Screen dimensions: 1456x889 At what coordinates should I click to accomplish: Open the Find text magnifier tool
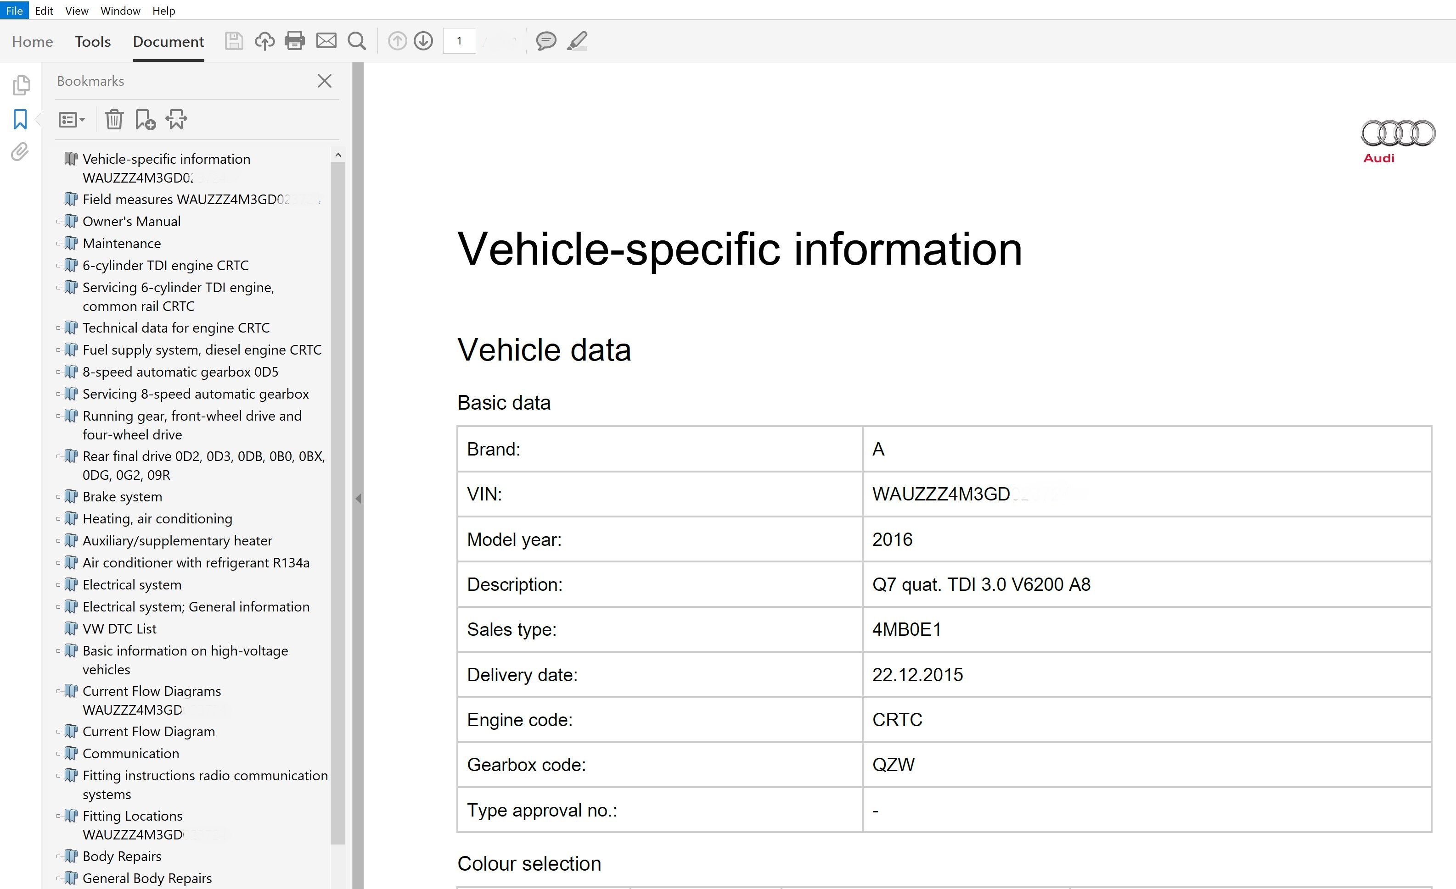(x=356, y=41)
